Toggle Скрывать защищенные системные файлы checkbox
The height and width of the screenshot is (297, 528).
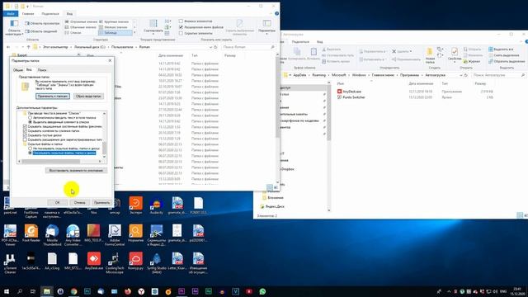(25, 126)
